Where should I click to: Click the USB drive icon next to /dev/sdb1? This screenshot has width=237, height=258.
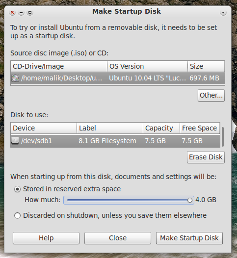[x=15, y=141]
